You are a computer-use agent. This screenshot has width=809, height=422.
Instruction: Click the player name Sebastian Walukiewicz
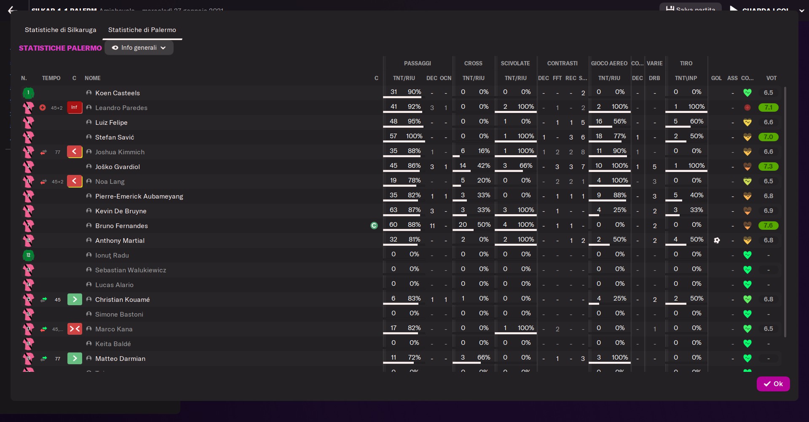pyautogui.click(x=131, y=270)
